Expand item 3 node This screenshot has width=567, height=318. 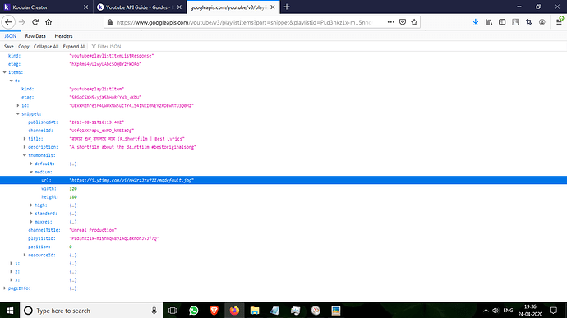(x=11, y=280)
